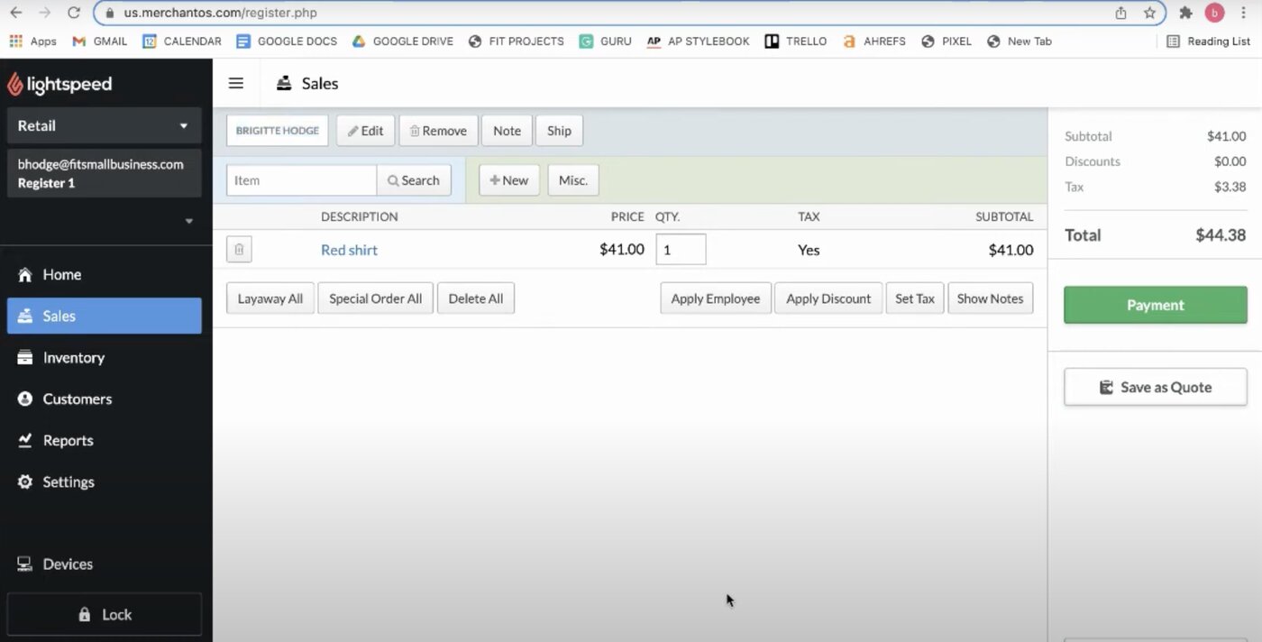1262x642 pixels.
Task: Open the Customers section
Action: tap(77, 399)
